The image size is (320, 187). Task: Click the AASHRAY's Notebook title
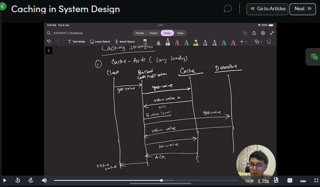click(x=68, y=33)
